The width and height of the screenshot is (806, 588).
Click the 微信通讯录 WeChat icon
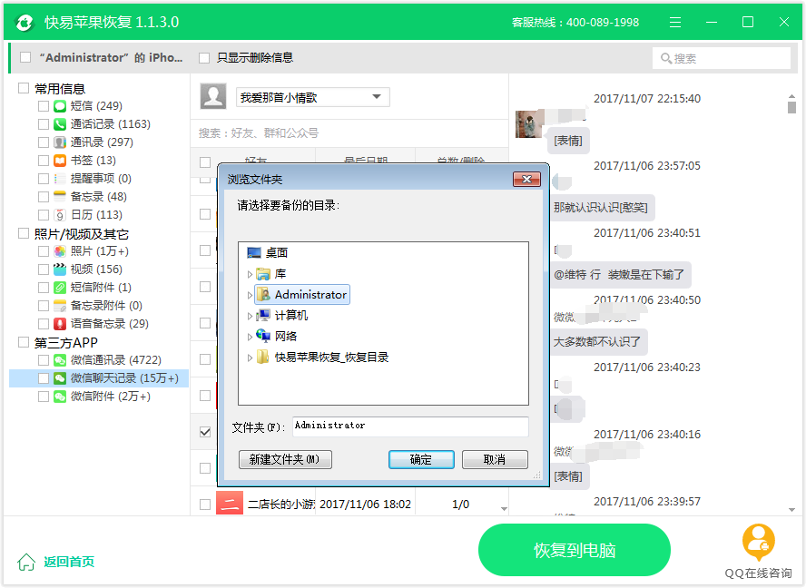click(60, 360)
